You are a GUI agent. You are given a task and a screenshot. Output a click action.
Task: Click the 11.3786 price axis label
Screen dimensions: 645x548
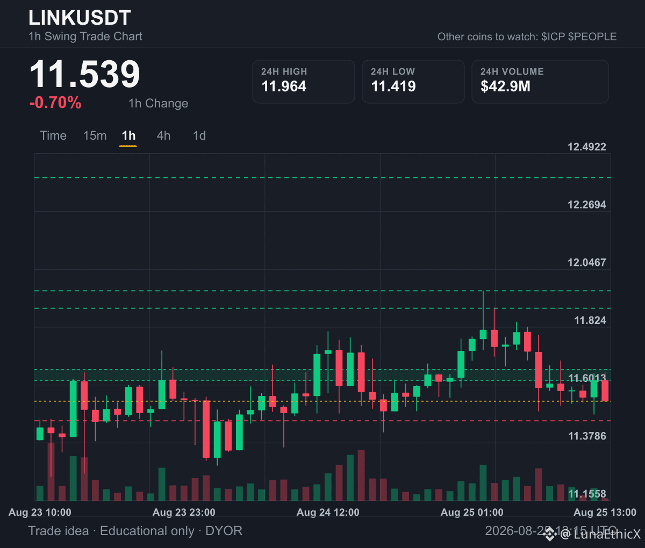[587, 436]
